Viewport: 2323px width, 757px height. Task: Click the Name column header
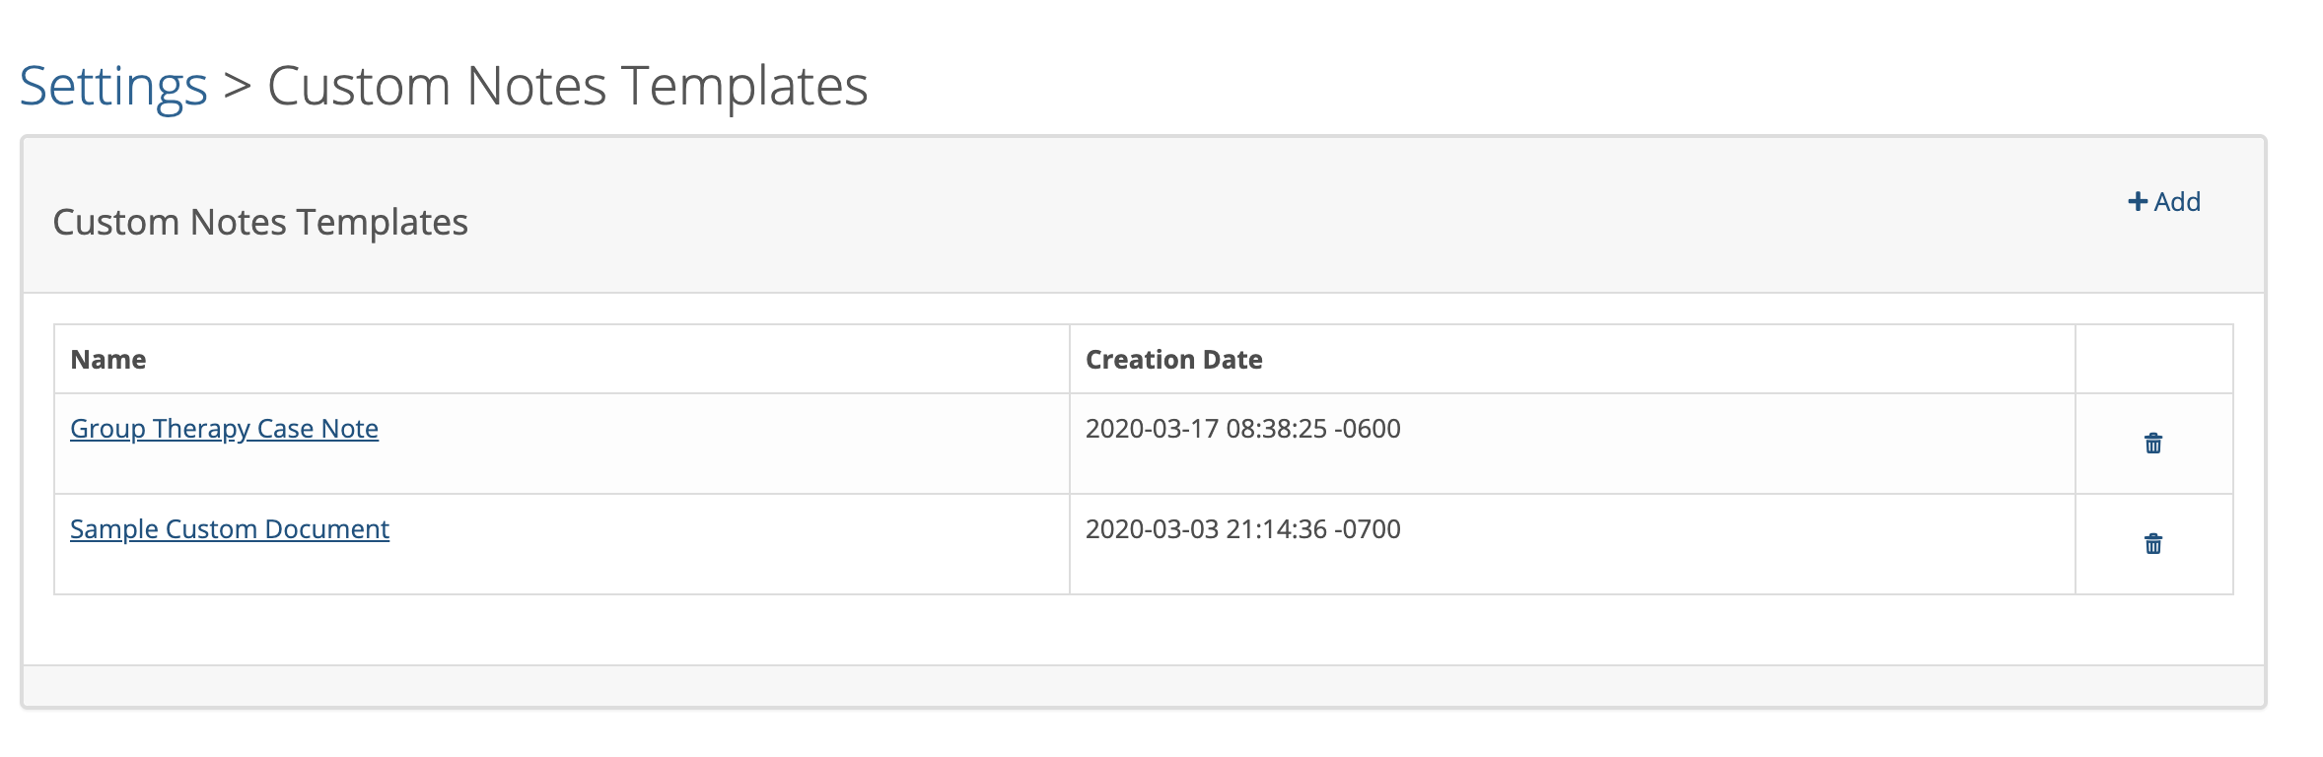pos(107,360)
